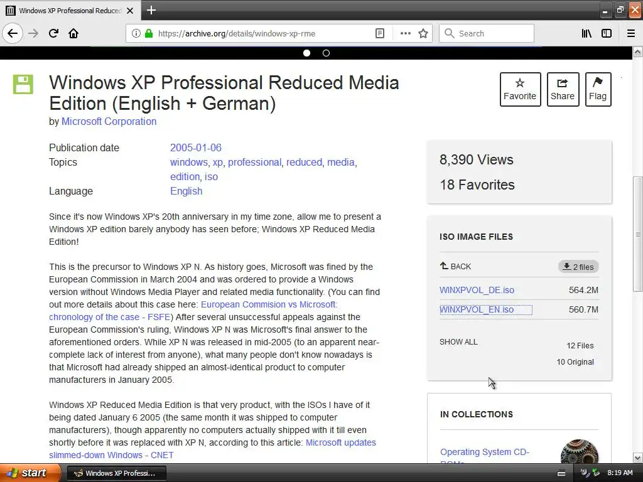
Task: Click the forward navigation arrow
Action: pos(33,33)
